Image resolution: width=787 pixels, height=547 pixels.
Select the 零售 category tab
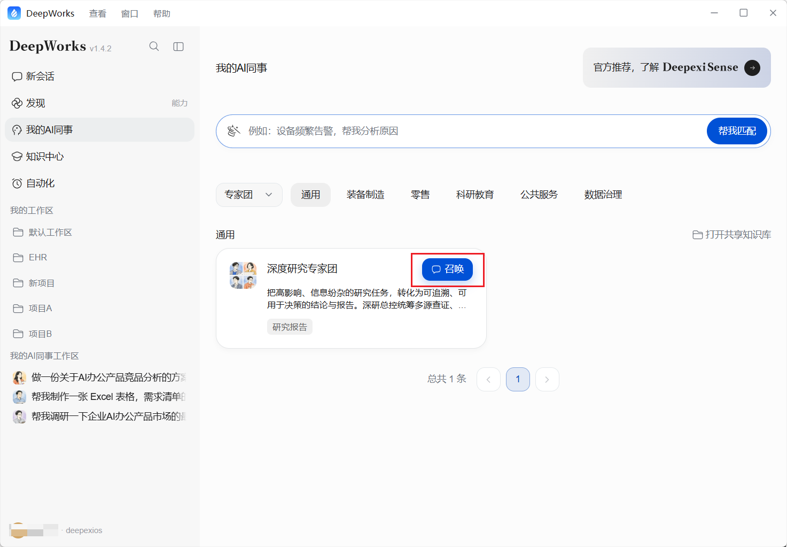pos(420,195)
